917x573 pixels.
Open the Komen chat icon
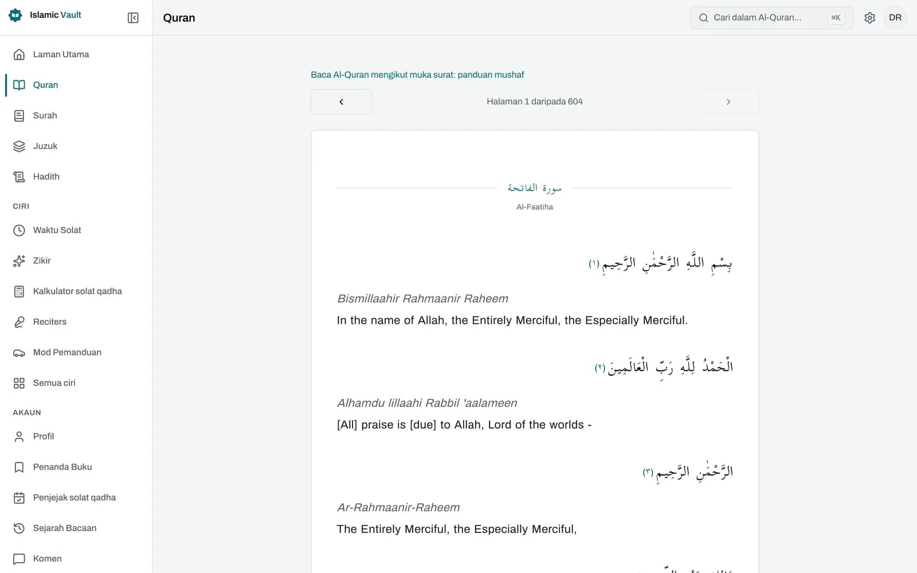19,559
